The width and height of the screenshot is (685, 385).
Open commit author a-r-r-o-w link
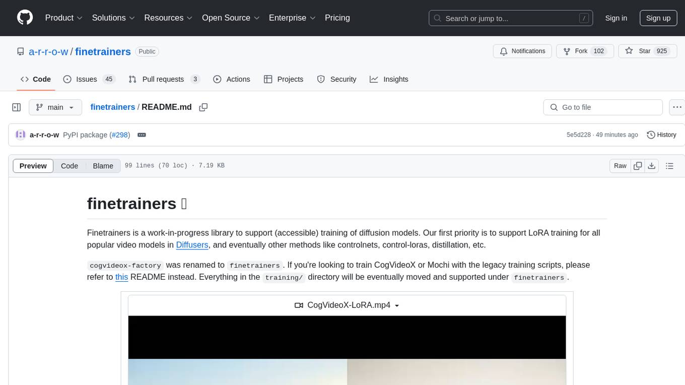[44, 135]
